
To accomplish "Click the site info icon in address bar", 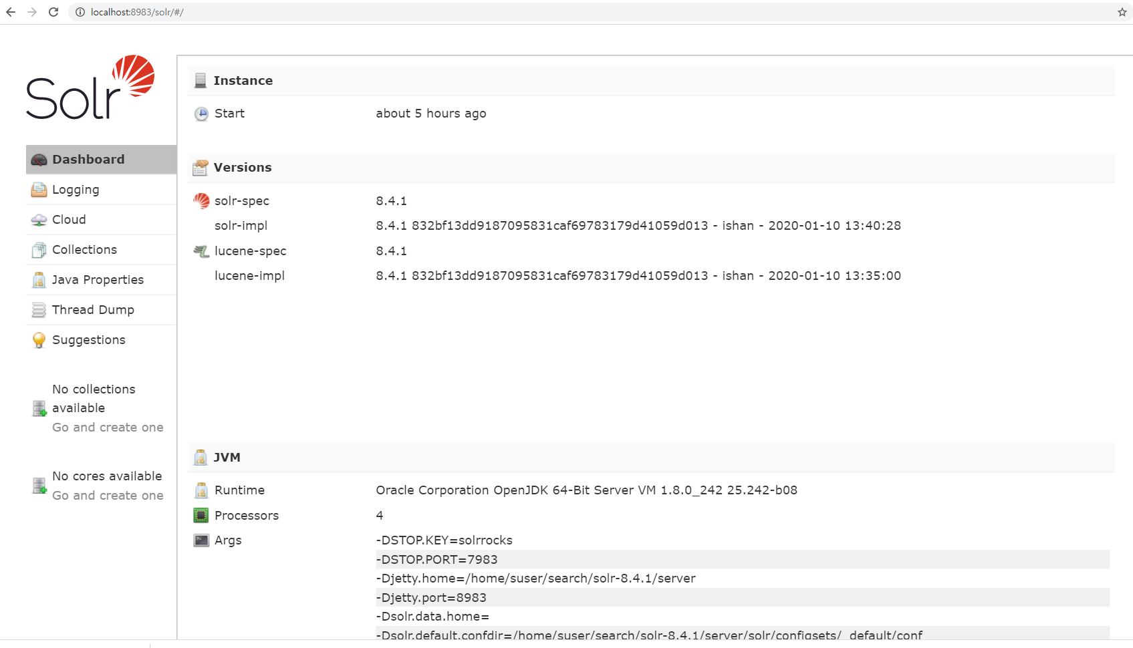I will click(x=80, y=12).
